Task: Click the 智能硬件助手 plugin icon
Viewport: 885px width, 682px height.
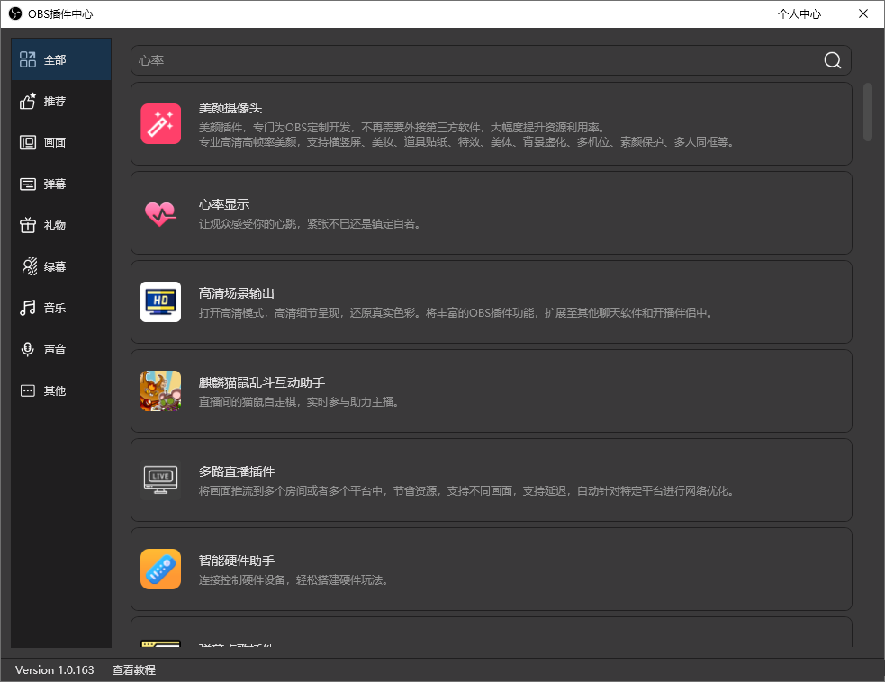Action: point(160,569)
